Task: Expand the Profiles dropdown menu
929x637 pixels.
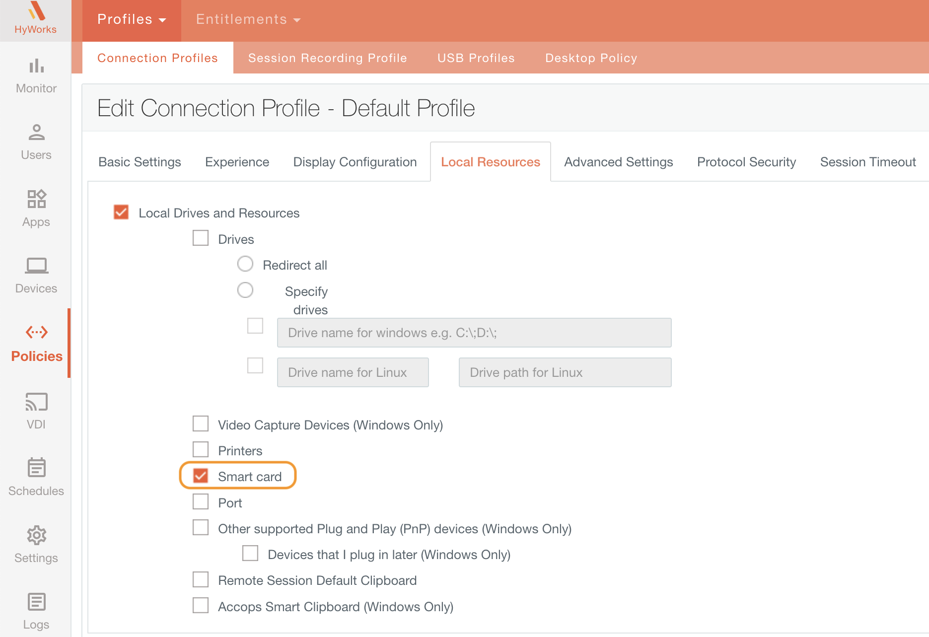Action: pyautogui.click(x=132, y=20)
